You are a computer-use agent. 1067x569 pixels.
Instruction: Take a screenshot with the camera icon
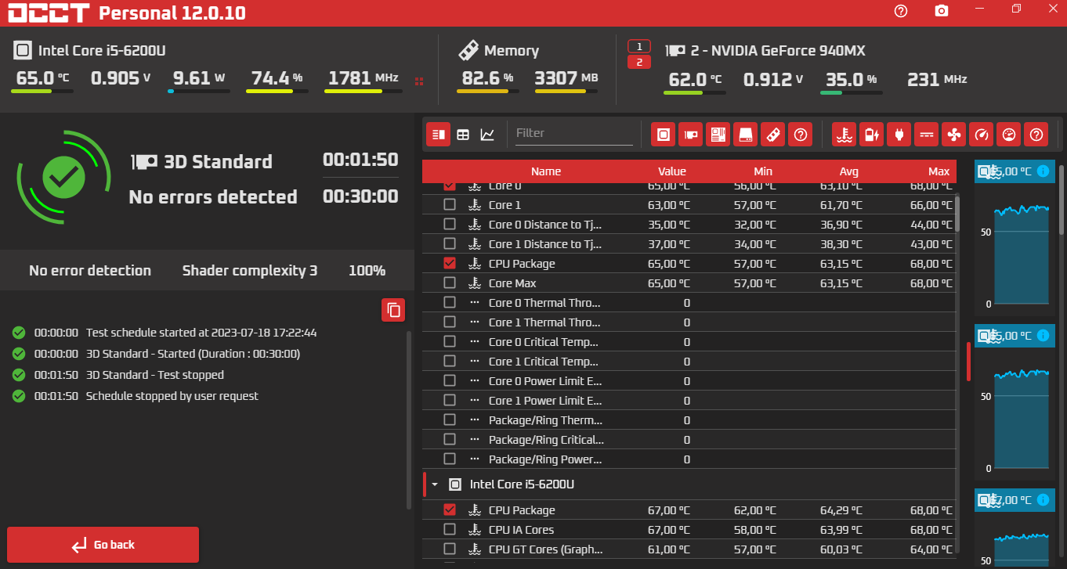click(942, 10)
